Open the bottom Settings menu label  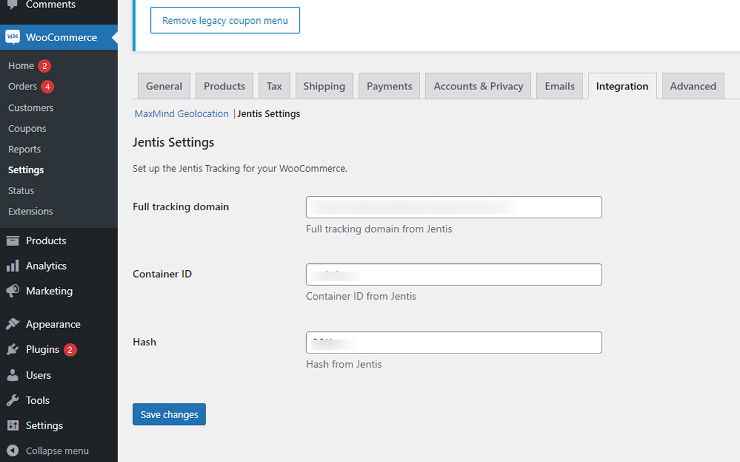(x=45, y=426)
